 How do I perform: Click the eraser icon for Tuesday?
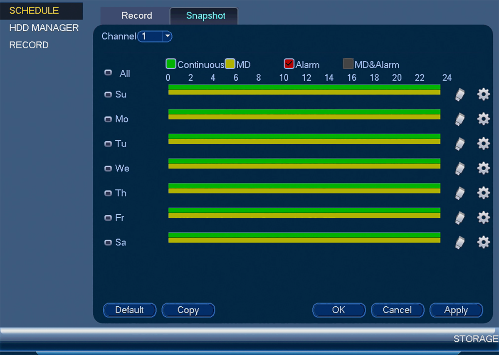459,144
